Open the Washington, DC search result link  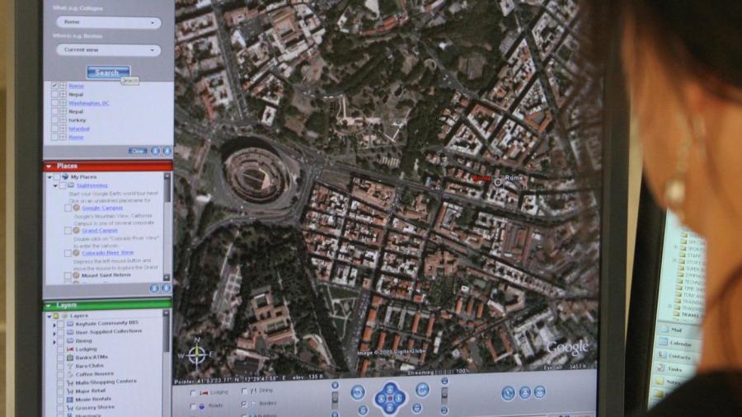point(88,103)
